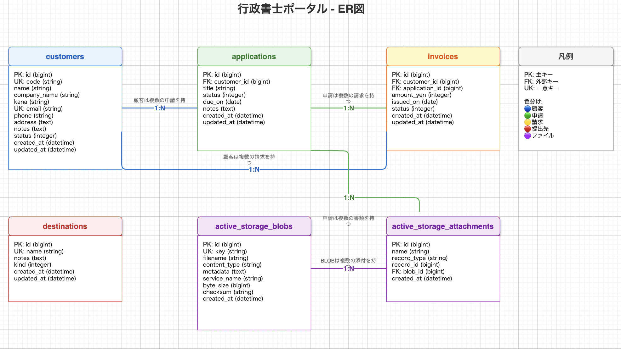
Task: Click the 凡例 legend header
Action: pyautogui.click(x=566, y=57)
